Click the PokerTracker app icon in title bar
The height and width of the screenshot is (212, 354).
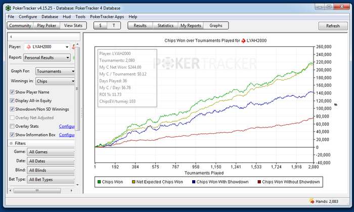pos(8,8)
